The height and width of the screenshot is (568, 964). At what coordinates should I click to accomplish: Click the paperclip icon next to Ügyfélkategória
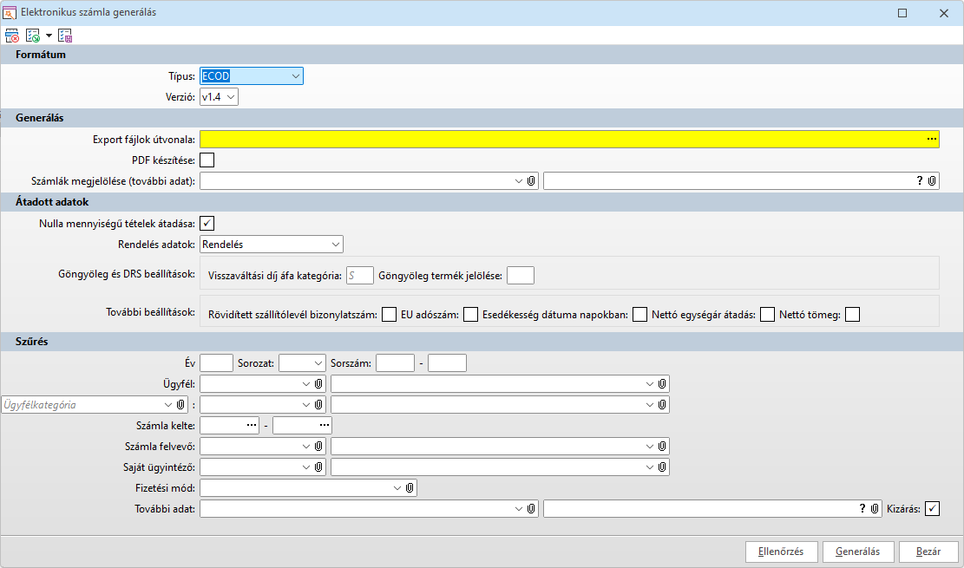click(x=181, y=404)
